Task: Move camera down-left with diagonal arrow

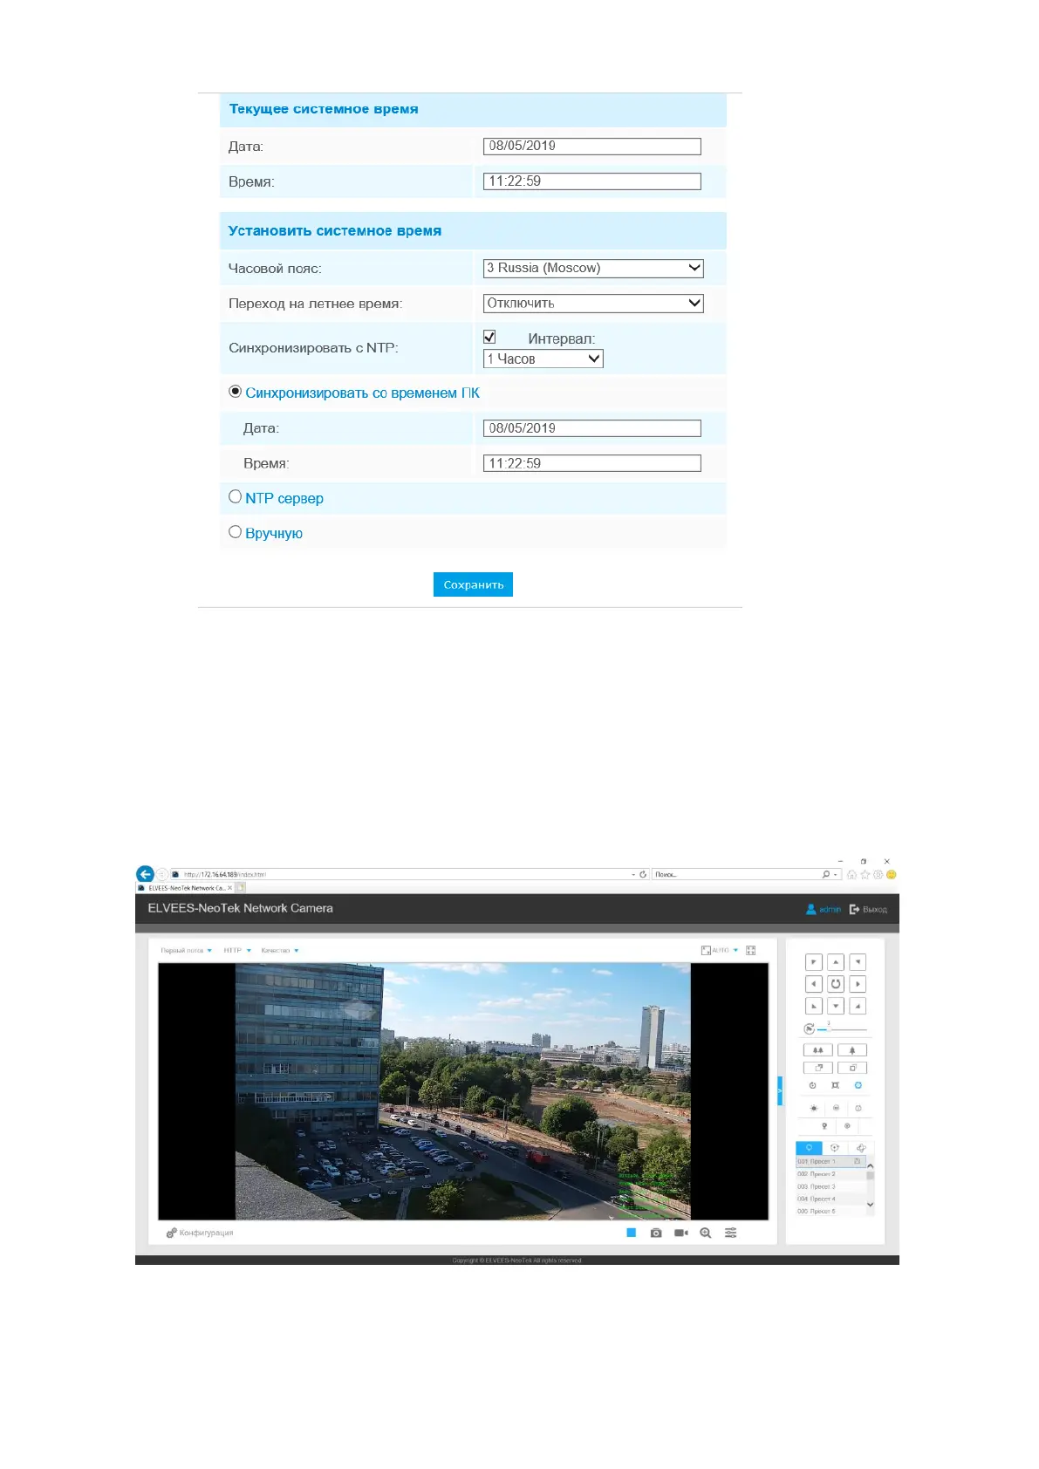Action: point(813,1006)
